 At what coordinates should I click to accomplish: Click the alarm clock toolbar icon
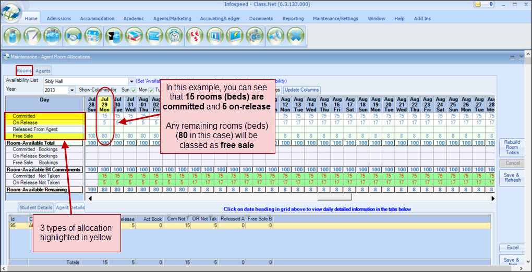pos(173,36)
